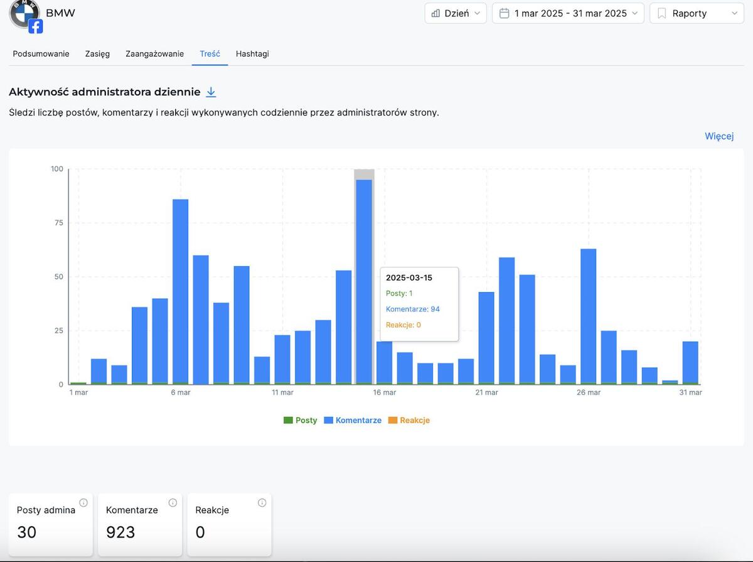The height and width of the screenshot is (562, 753).
Task: Click the highlighted 15 March bar
Action: click(x=364, y=282)
